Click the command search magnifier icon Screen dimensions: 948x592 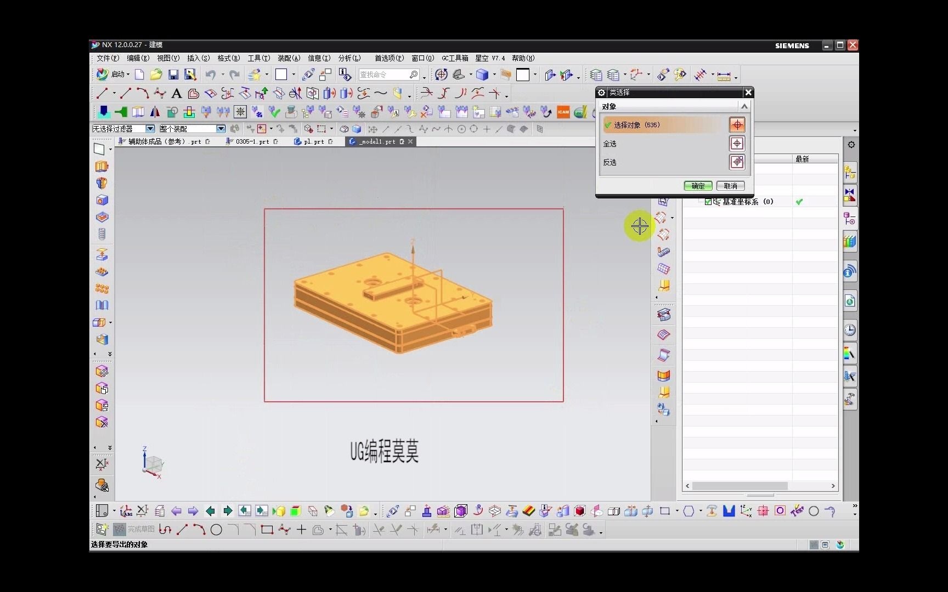[414, 75]
